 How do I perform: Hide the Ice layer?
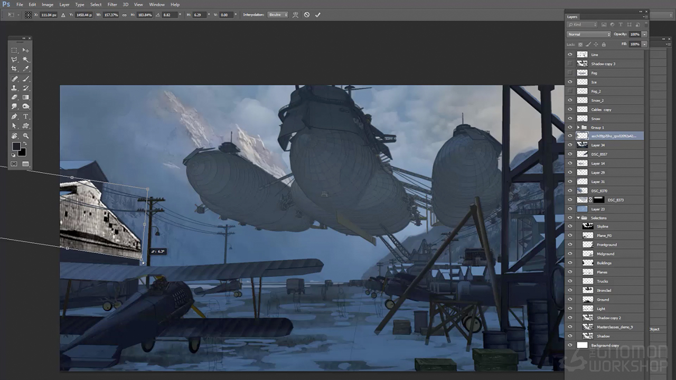[x=570, y=82]
